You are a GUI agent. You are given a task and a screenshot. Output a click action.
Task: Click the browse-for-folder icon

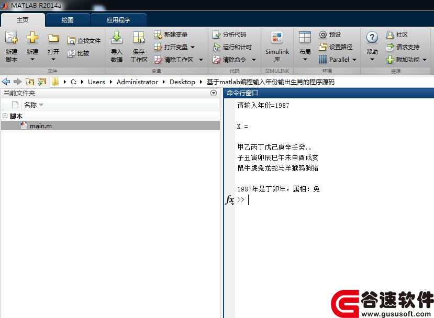tap(42, 82)
